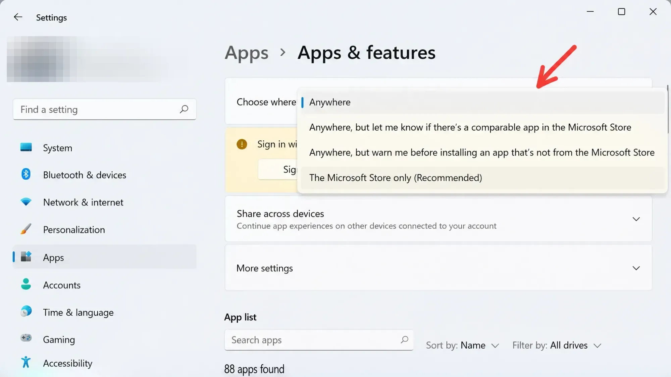Viewport: 671px width, 377px height.
Task: Choose Anywhere, but warn me option
Action: [x=482, y=152]
